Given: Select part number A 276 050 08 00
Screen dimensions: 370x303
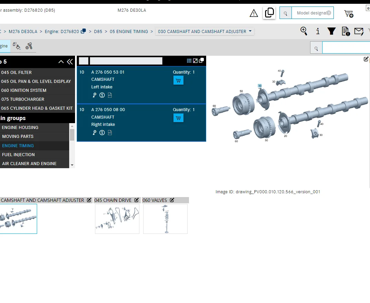Looking at the screenshot, I should (108, 110).
